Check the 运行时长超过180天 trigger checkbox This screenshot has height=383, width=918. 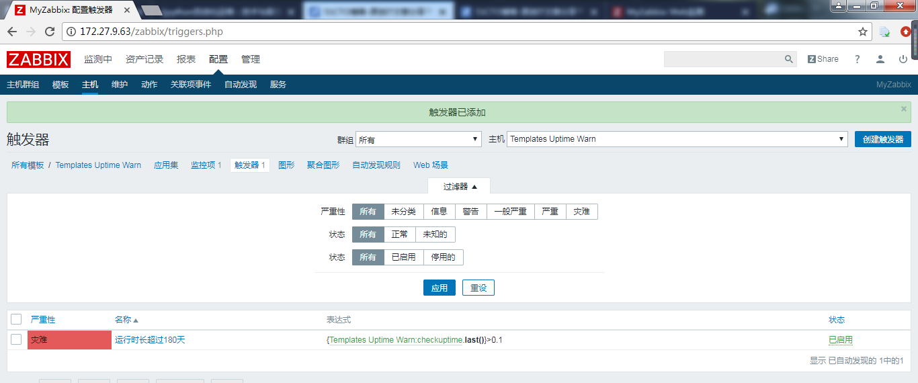(x=16, y=339)
